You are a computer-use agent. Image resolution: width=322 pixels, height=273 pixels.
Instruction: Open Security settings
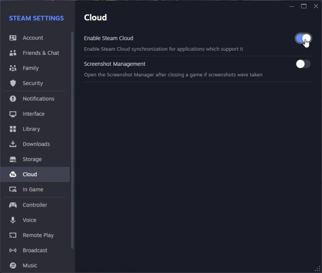tap(35, 83)
